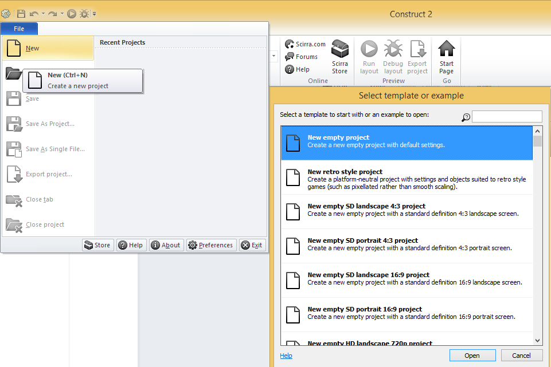
Task: Click the Help button in File menu footer
Action: [x=131, y=245]
